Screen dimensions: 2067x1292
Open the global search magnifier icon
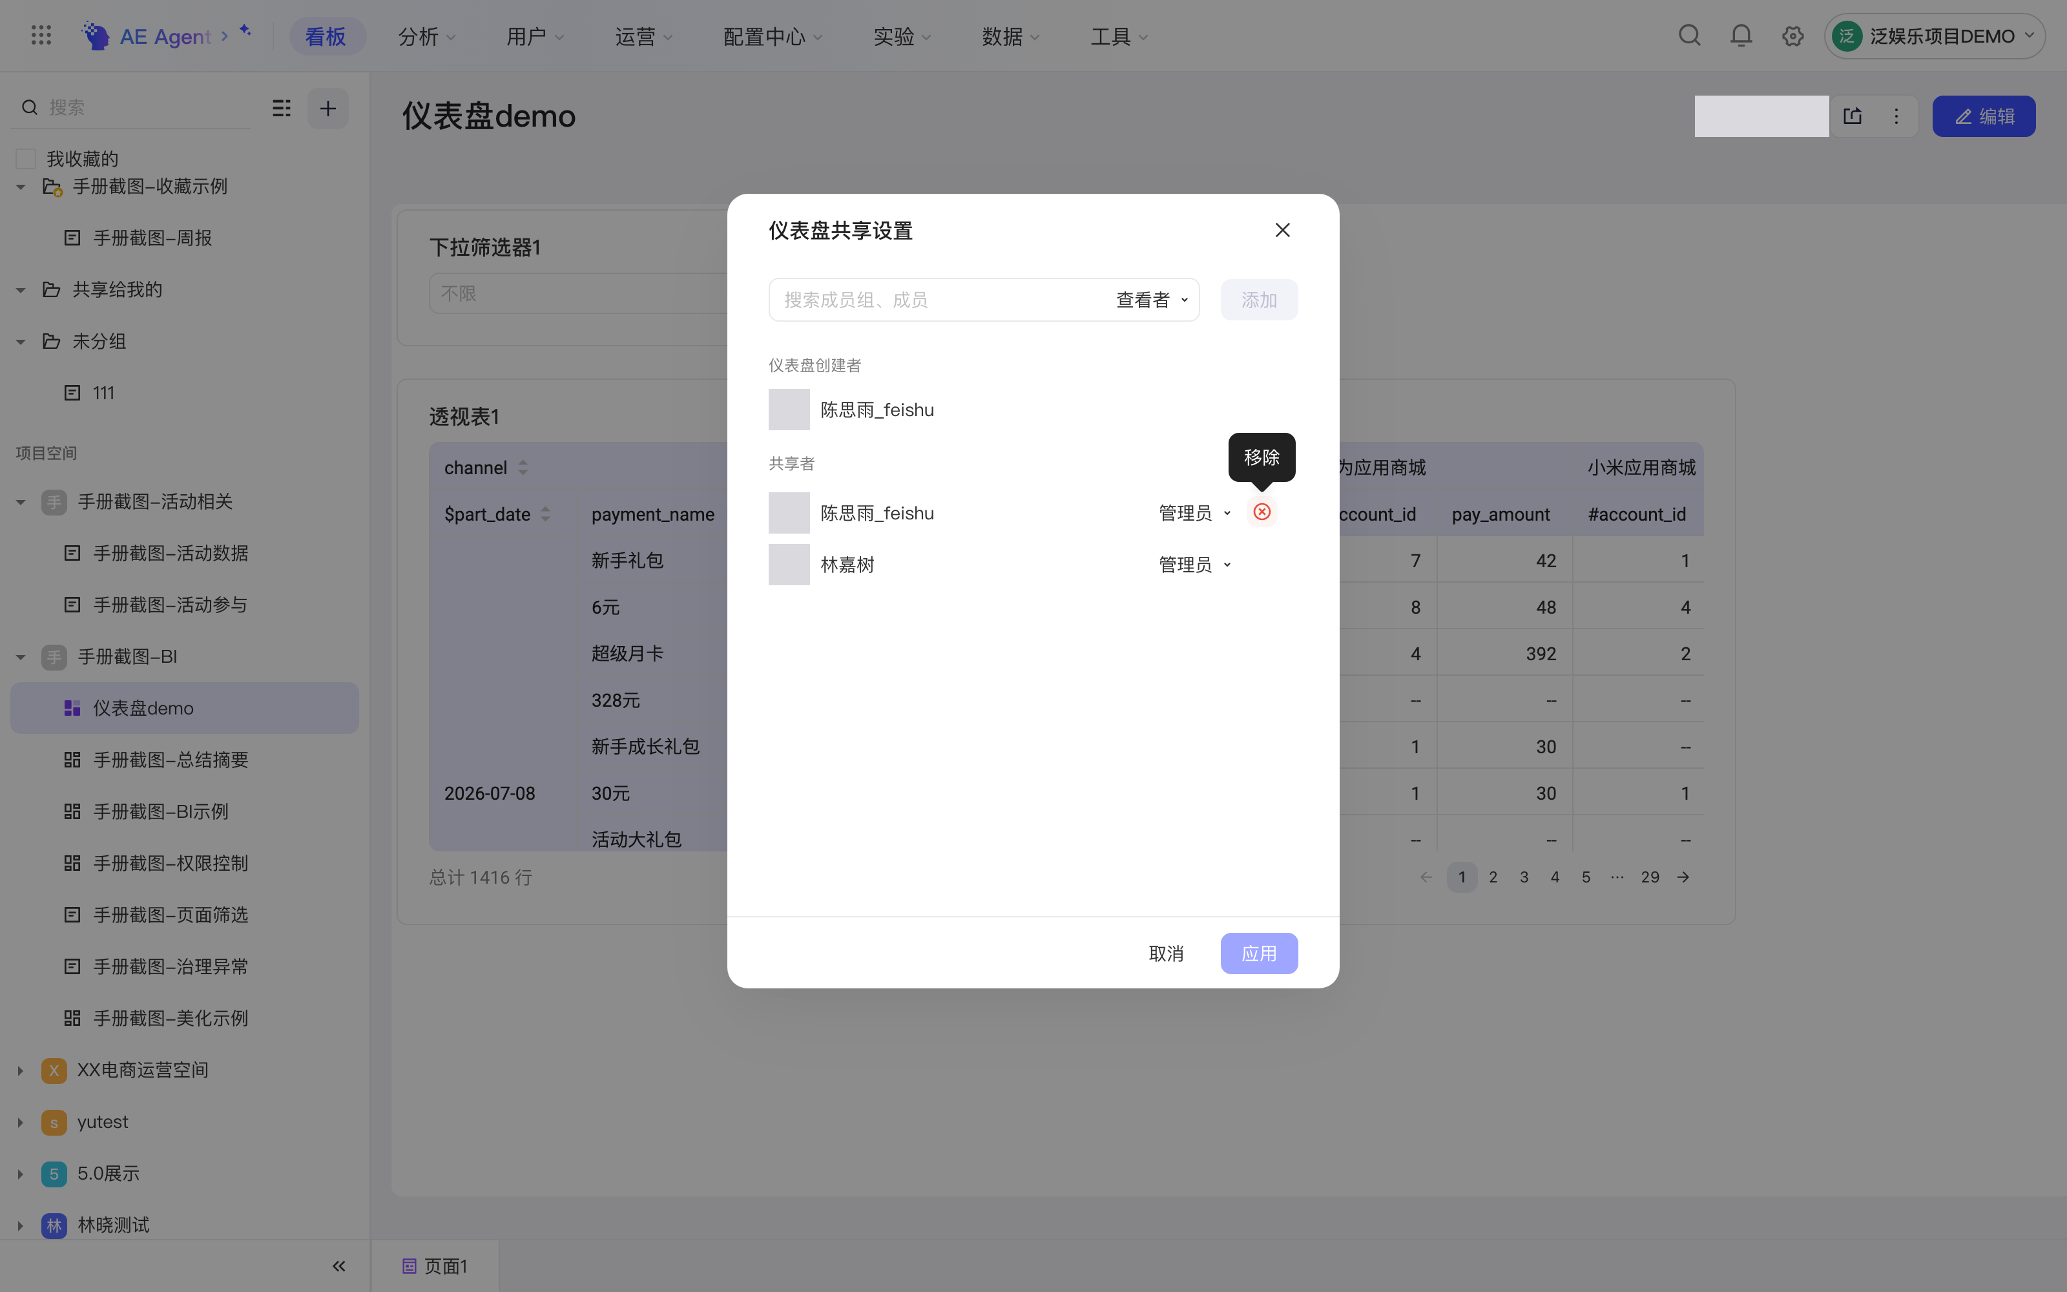[1690, 36]
